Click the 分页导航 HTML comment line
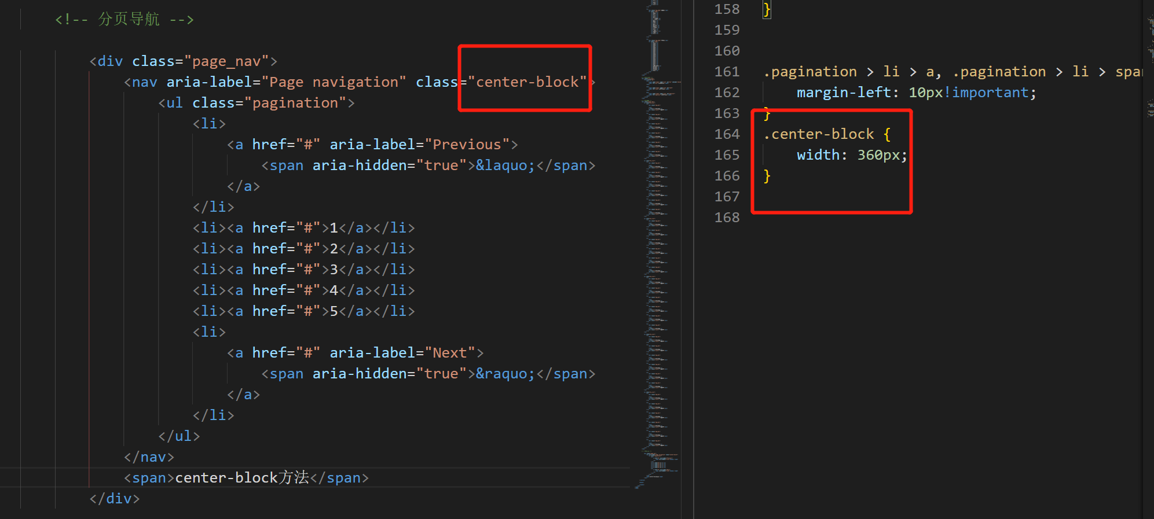This screenshot has width=1154, height=519. (124, 19)
